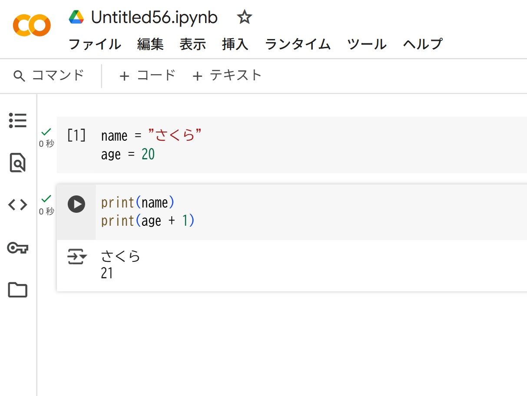Open find and replace sidebar panel
The width and height of the screenshot is (527, 396).
click(18, 162)
